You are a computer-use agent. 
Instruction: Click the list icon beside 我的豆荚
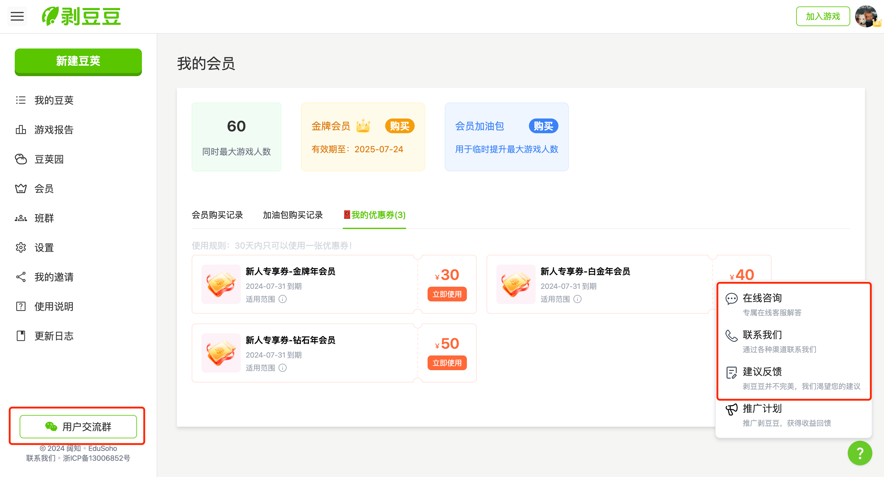click(21, 100)
